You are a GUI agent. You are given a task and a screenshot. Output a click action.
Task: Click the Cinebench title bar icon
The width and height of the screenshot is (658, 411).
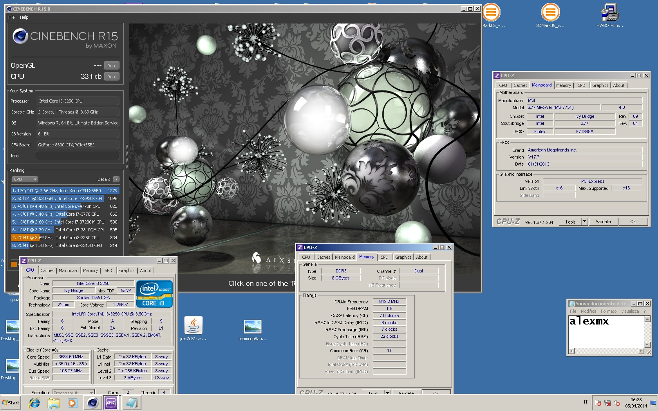[x=9, y=9]
